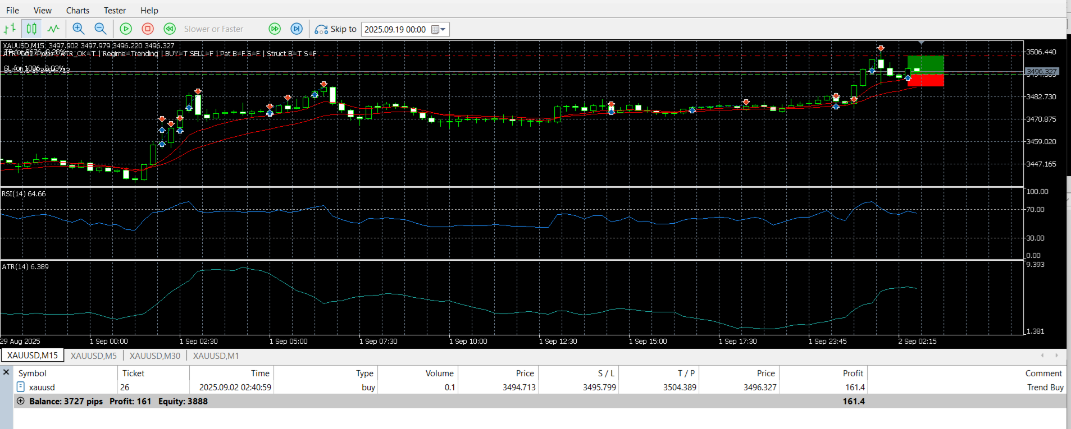Select the xauusd symbol cell

pos(42,388)
